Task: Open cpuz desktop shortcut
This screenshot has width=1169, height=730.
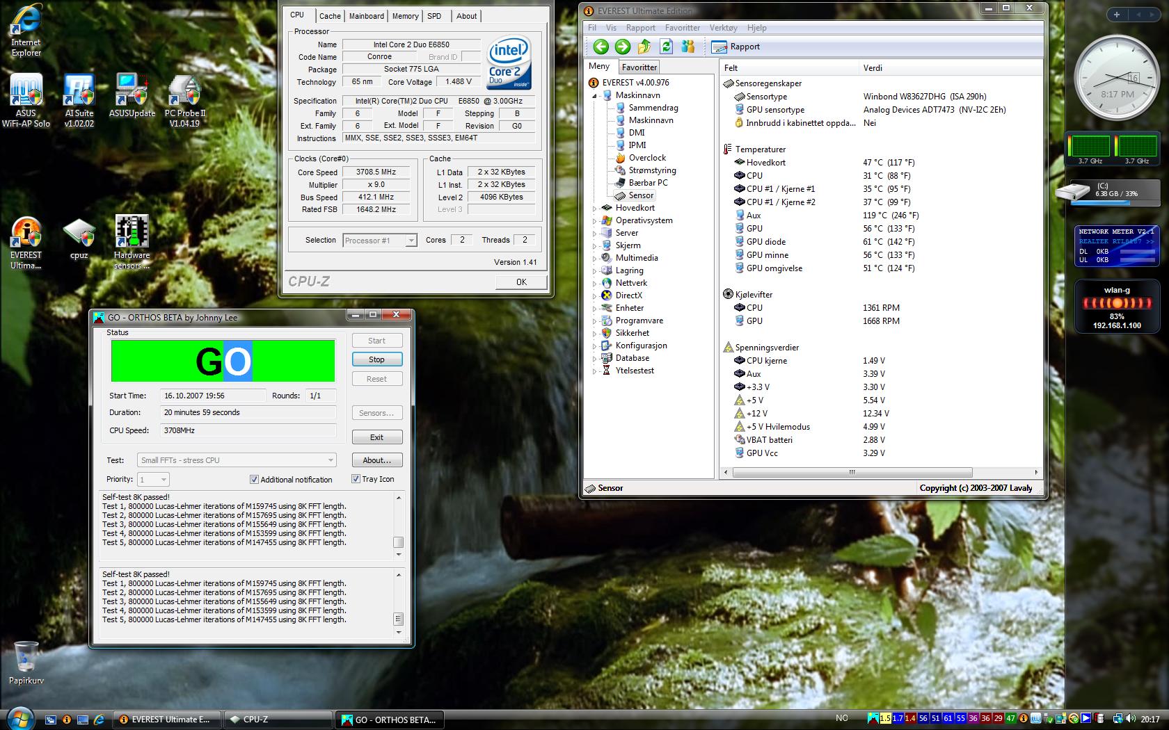Action: coord(79,239)
